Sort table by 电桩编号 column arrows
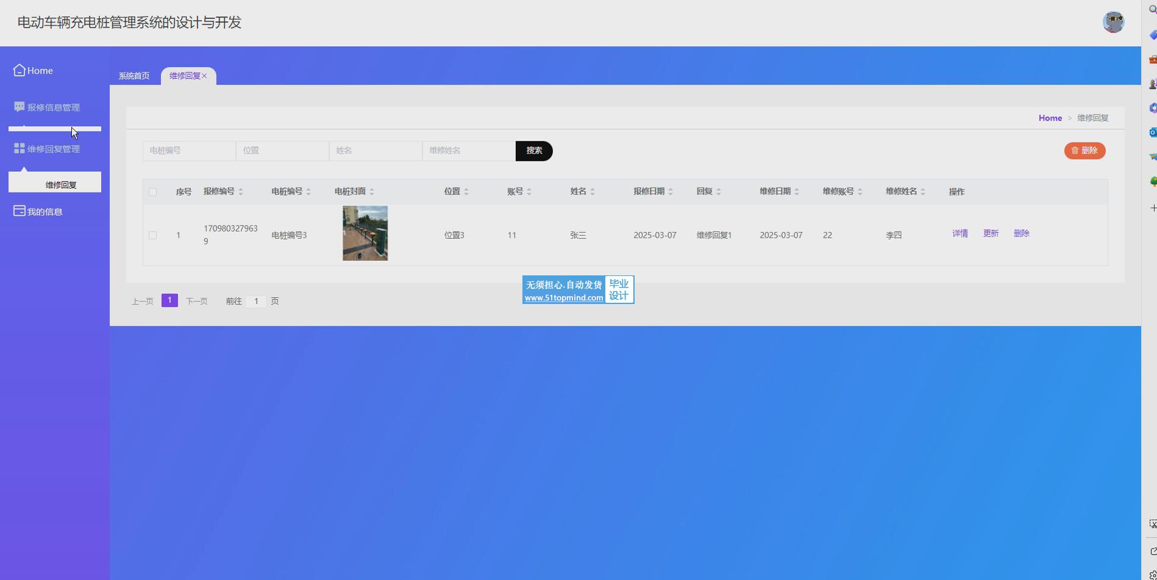The image size is (1157, 580). coord(308,192)
